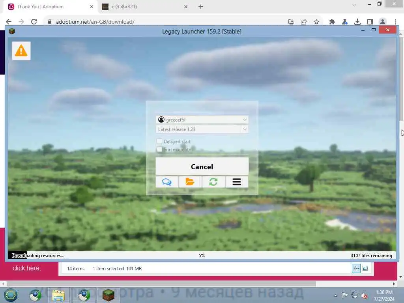Viewport: 404px width, 303px height.
Task: Click Chrome's back arrow
Action: click(x=9, y=22)
